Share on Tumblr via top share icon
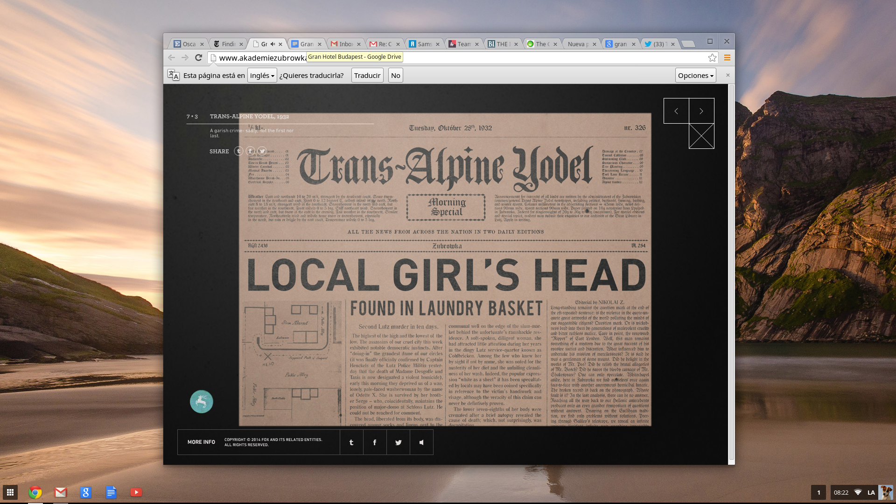 tap(238, 151)
